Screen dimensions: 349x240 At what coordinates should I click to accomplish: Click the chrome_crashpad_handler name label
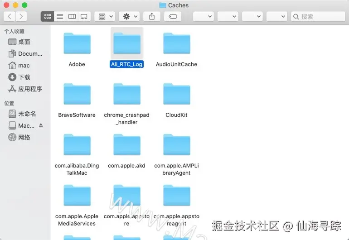(x=126, y=119)
